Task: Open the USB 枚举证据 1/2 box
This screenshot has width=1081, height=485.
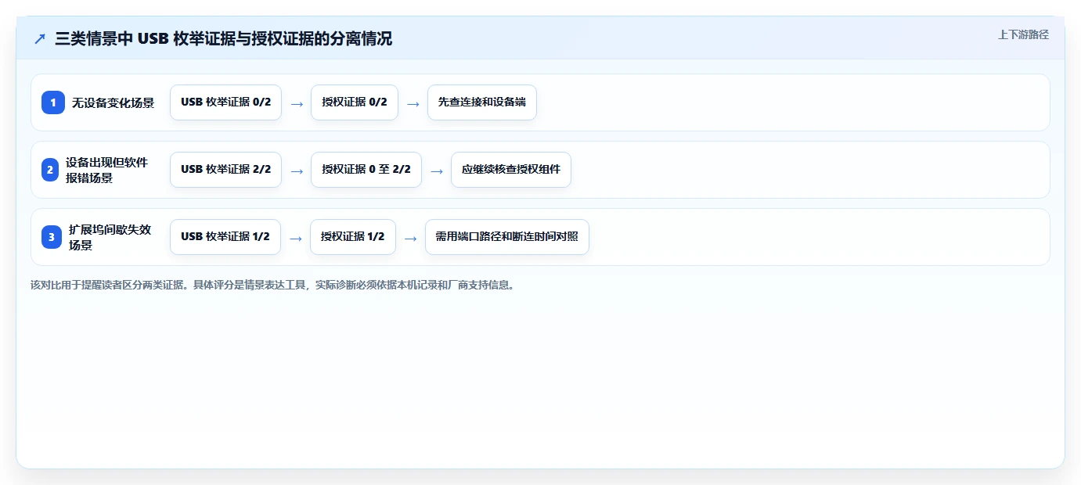Action: (225, 237)
